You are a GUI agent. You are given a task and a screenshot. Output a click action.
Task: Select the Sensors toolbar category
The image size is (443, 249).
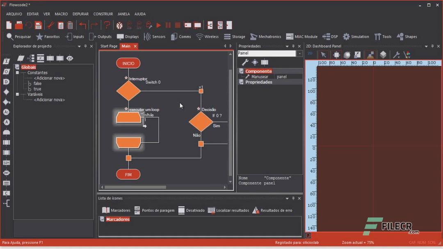155,36
